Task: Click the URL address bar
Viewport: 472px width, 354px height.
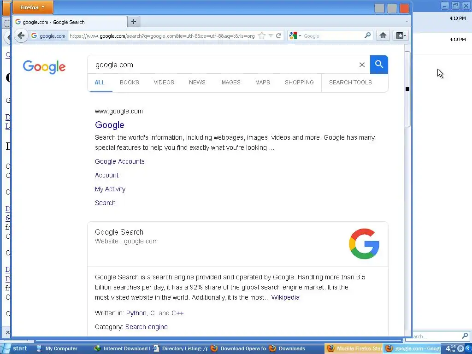Action: point(162,36)
